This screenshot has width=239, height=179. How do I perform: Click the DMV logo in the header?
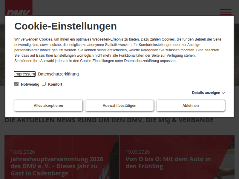click(19, 11)
